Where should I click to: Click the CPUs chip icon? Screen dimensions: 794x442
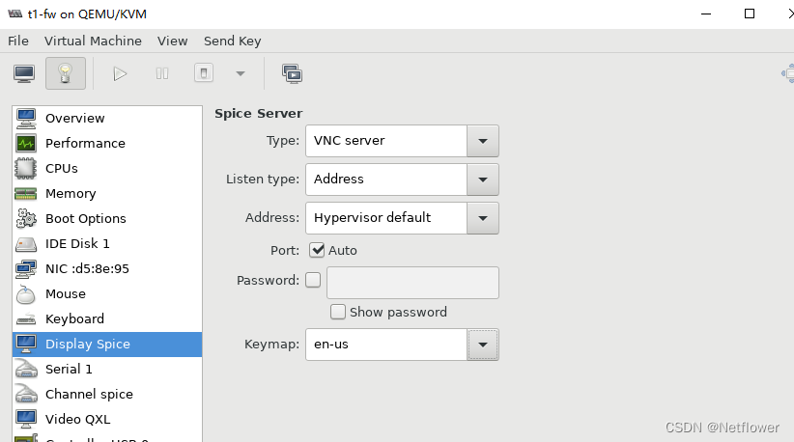click(26, 169)
